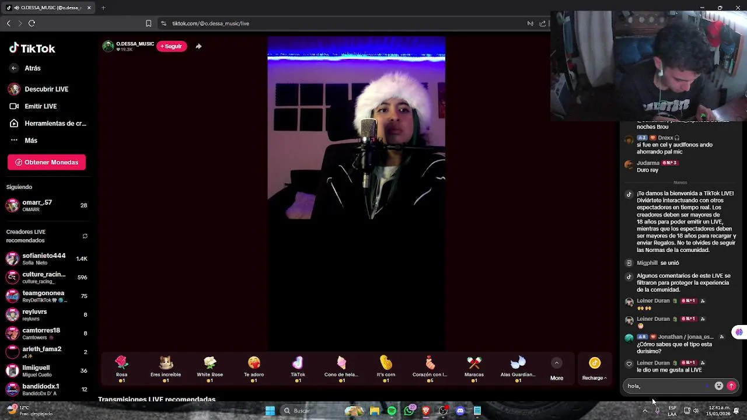Open the Más sidebar menu
747x420 pixels.
(23, 140)
